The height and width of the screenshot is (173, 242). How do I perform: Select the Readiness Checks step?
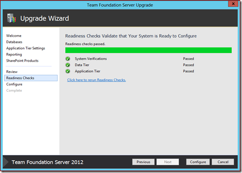click(31, 78)
